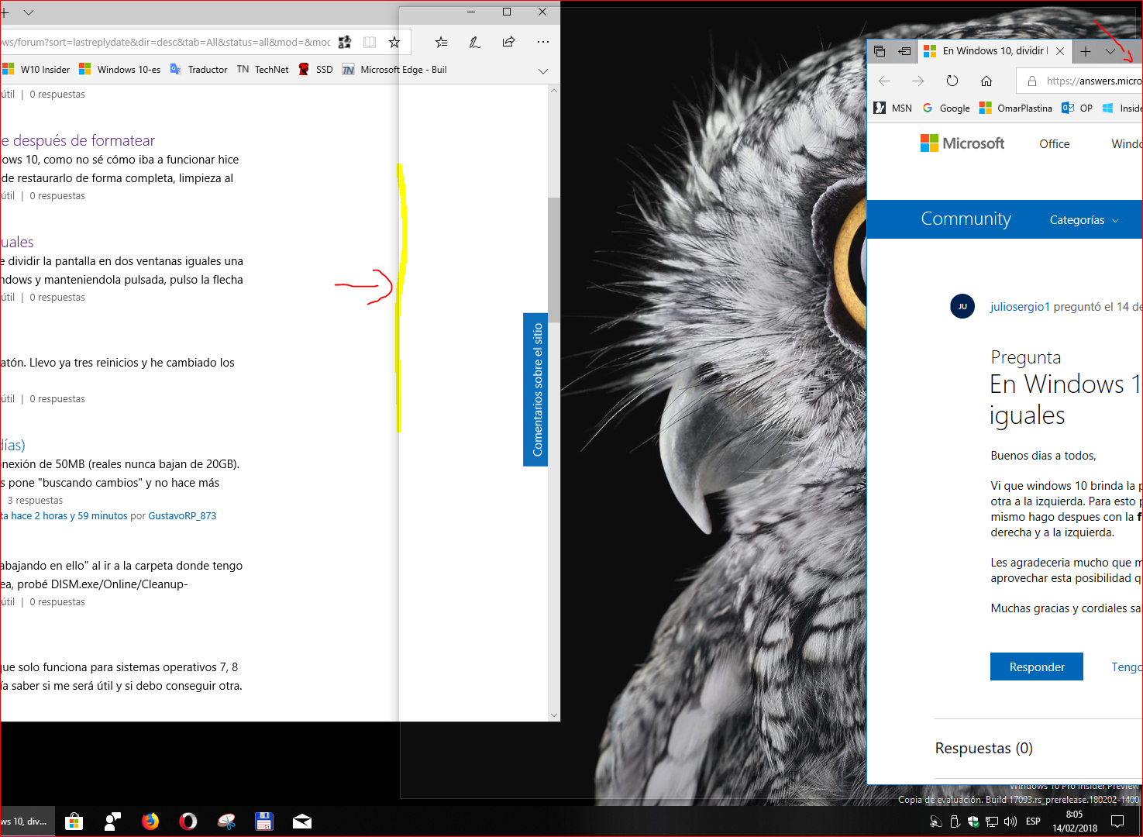Screen dimensions: 1143x837
Task: Click the Add notes pen icon
Action: pos(475,42)
